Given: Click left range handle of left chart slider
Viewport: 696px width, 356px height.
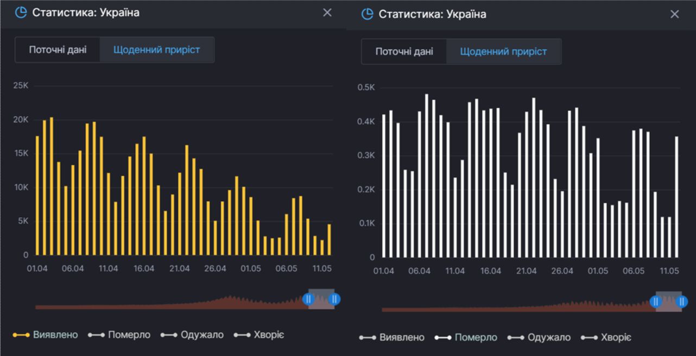Looking at the screenshot, I should point(308,298).
